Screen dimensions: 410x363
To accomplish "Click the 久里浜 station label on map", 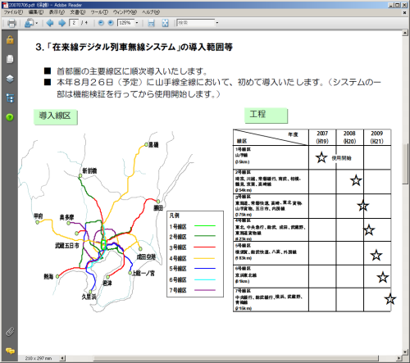I will tap(89, 297).
